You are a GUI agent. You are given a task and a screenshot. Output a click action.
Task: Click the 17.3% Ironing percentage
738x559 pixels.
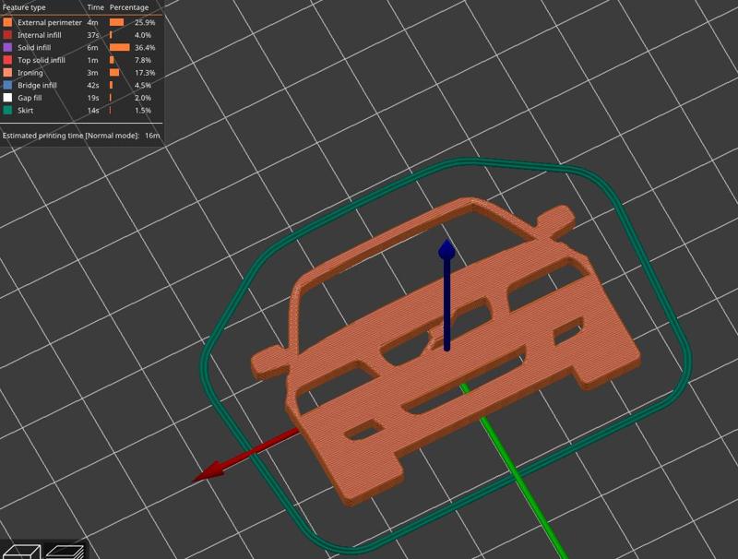pos(145,73)
